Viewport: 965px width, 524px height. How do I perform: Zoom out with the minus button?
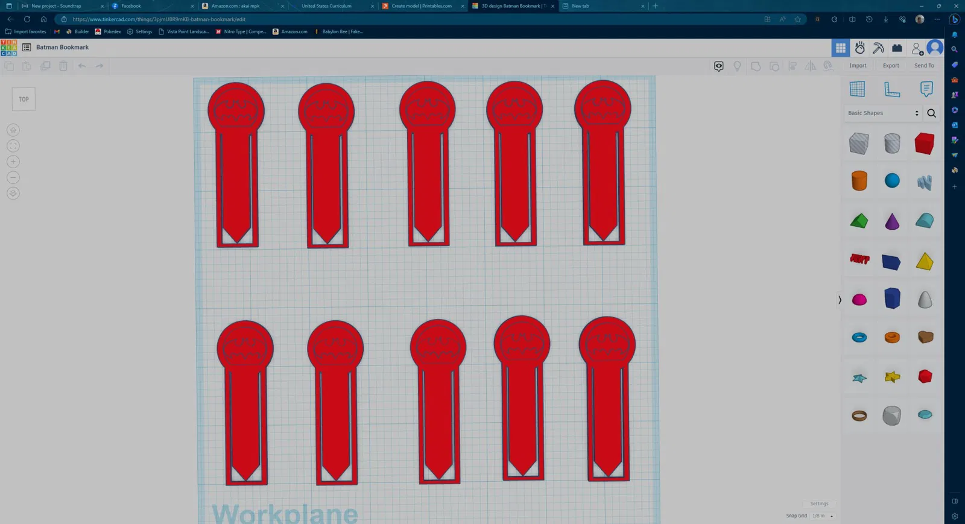click(13, 177)
